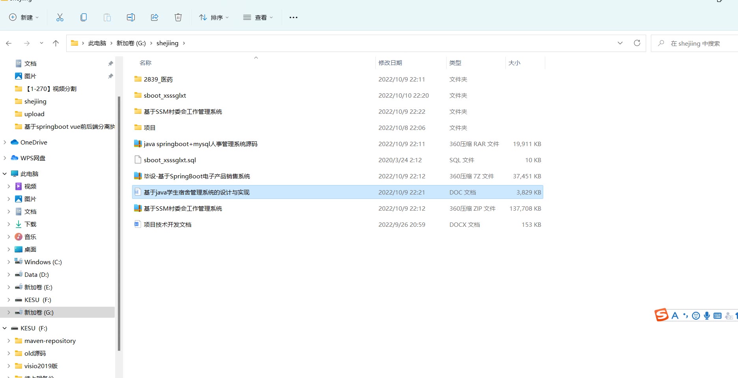Expand the 新加卷 (E:) drive node

(9, 287)
